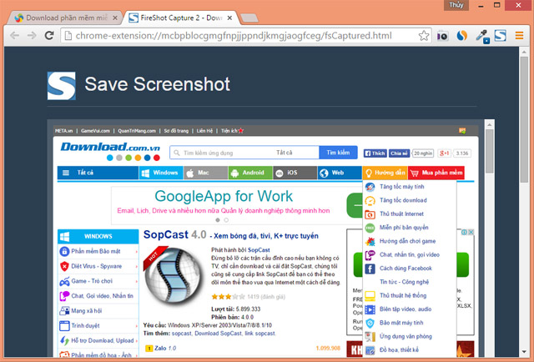Open the Zalo 1.0 list entry

click(165, 348)
